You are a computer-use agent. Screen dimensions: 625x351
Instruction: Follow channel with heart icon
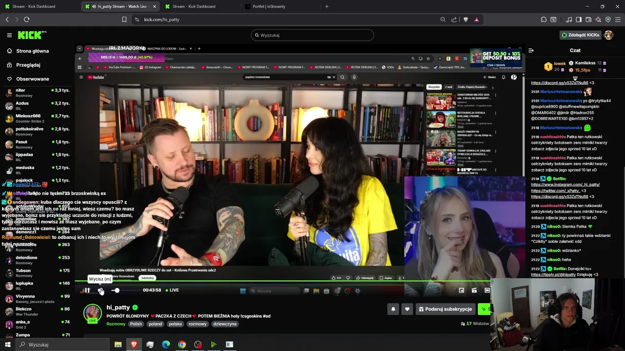coord(407,309)
